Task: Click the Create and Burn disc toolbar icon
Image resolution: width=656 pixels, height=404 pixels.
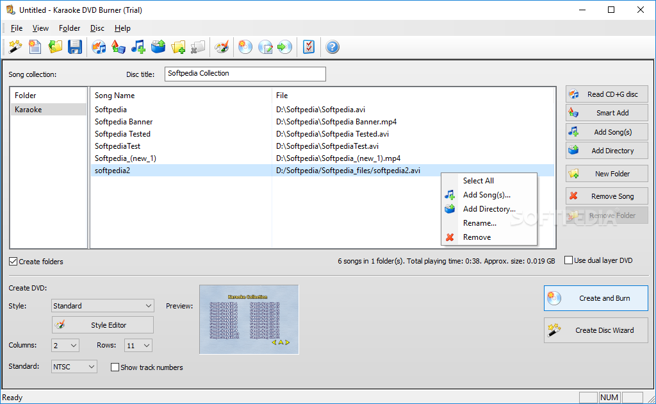Action: coord(245,47)
